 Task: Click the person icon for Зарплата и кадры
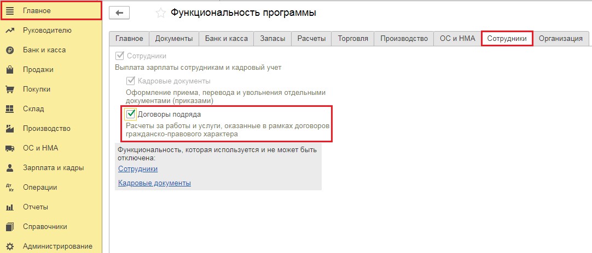click(10, 168)
